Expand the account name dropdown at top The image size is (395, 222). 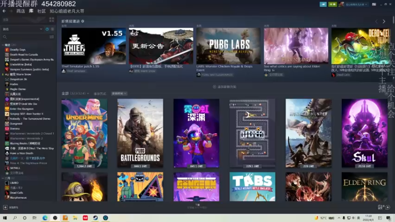(x=356, y=4)
